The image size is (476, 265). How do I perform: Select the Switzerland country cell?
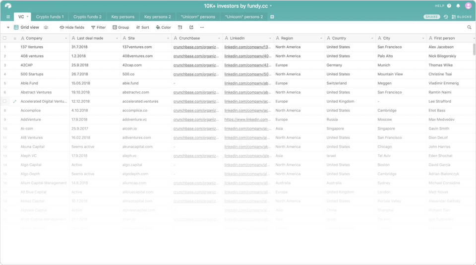[350, 83]
